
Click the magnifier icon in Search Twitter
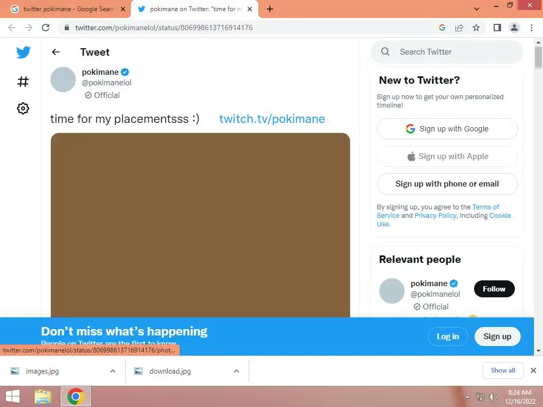click(385, 51)
